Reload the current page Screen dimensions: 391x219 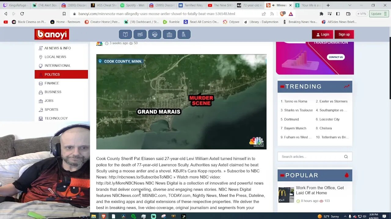[x=22, y=14]
